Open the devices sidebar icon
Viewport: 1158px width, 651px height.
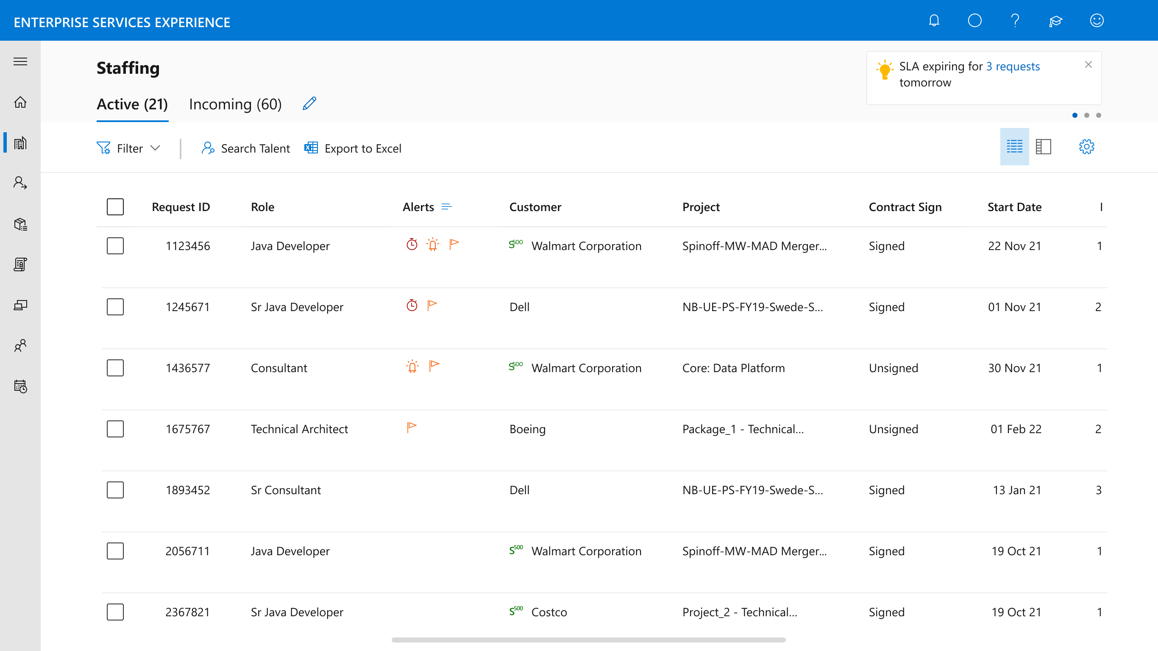click(x=20, y=305)
